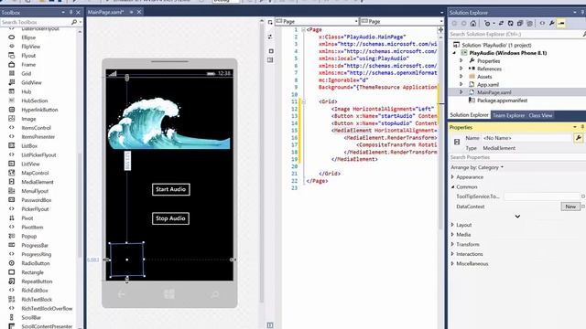Select the MainPage.xaml document tab
The height and width of the screenshot is (329, 586).
tap(106, 12)
